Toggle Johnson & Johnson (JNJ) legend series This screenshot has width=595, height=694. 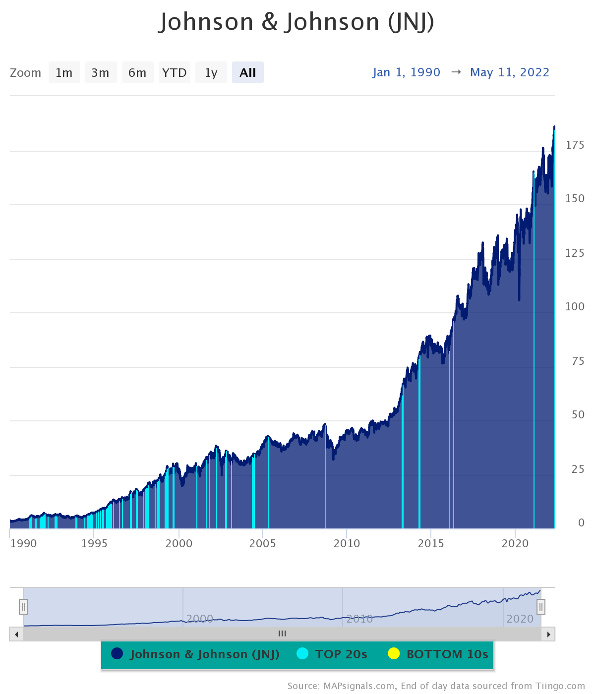(195, 654)
